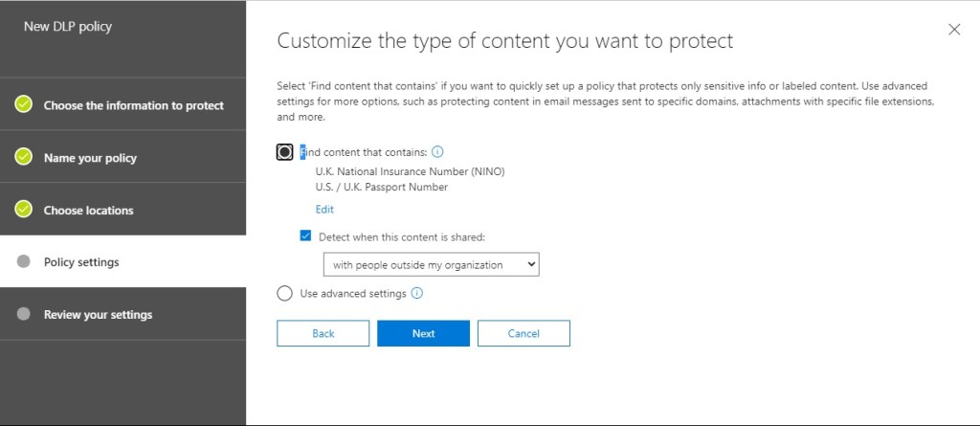The width and height of the screenshot is (980, 426).
Task: Click gray step circle for 'Policy settings'
Action: pos(24,262)
